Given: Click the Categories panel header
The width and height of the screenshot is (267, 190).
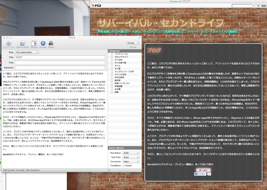Looking at the screenshot, I should click(x=125, y=51).
